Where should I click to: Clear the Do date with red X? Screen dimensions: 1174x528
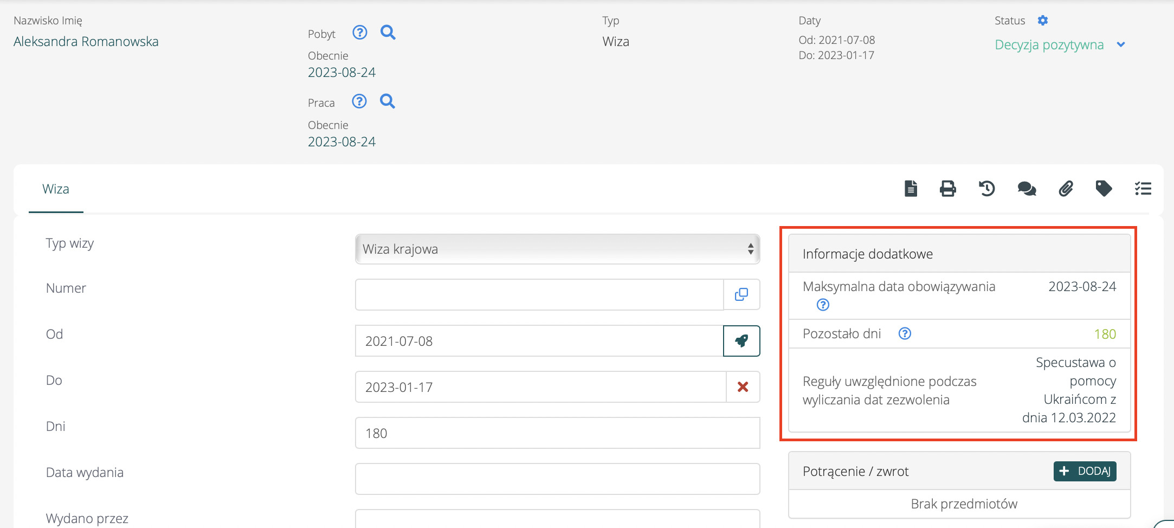743,387
